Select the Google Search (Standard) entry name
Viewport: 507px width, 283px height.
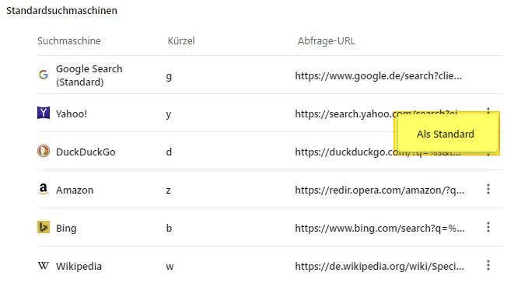click(x=89, y=75)
